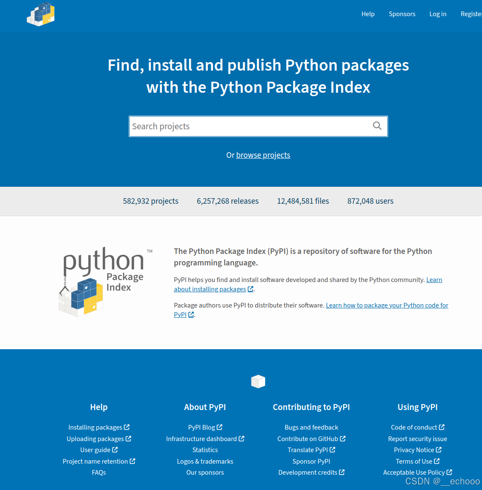Open Sponsors in the top navigation
The width and height of the screenshot is (482, 490).
pos(402,14)
